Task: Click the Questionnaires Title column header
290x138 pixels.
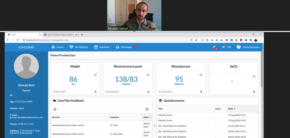Action: point(185,109)
